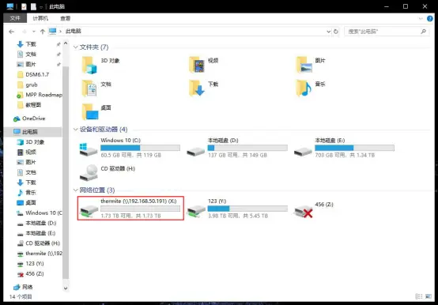Viewport: 438px width, 305px height.
Task: Click the new folder quick access icon
Action: point(33,6)
